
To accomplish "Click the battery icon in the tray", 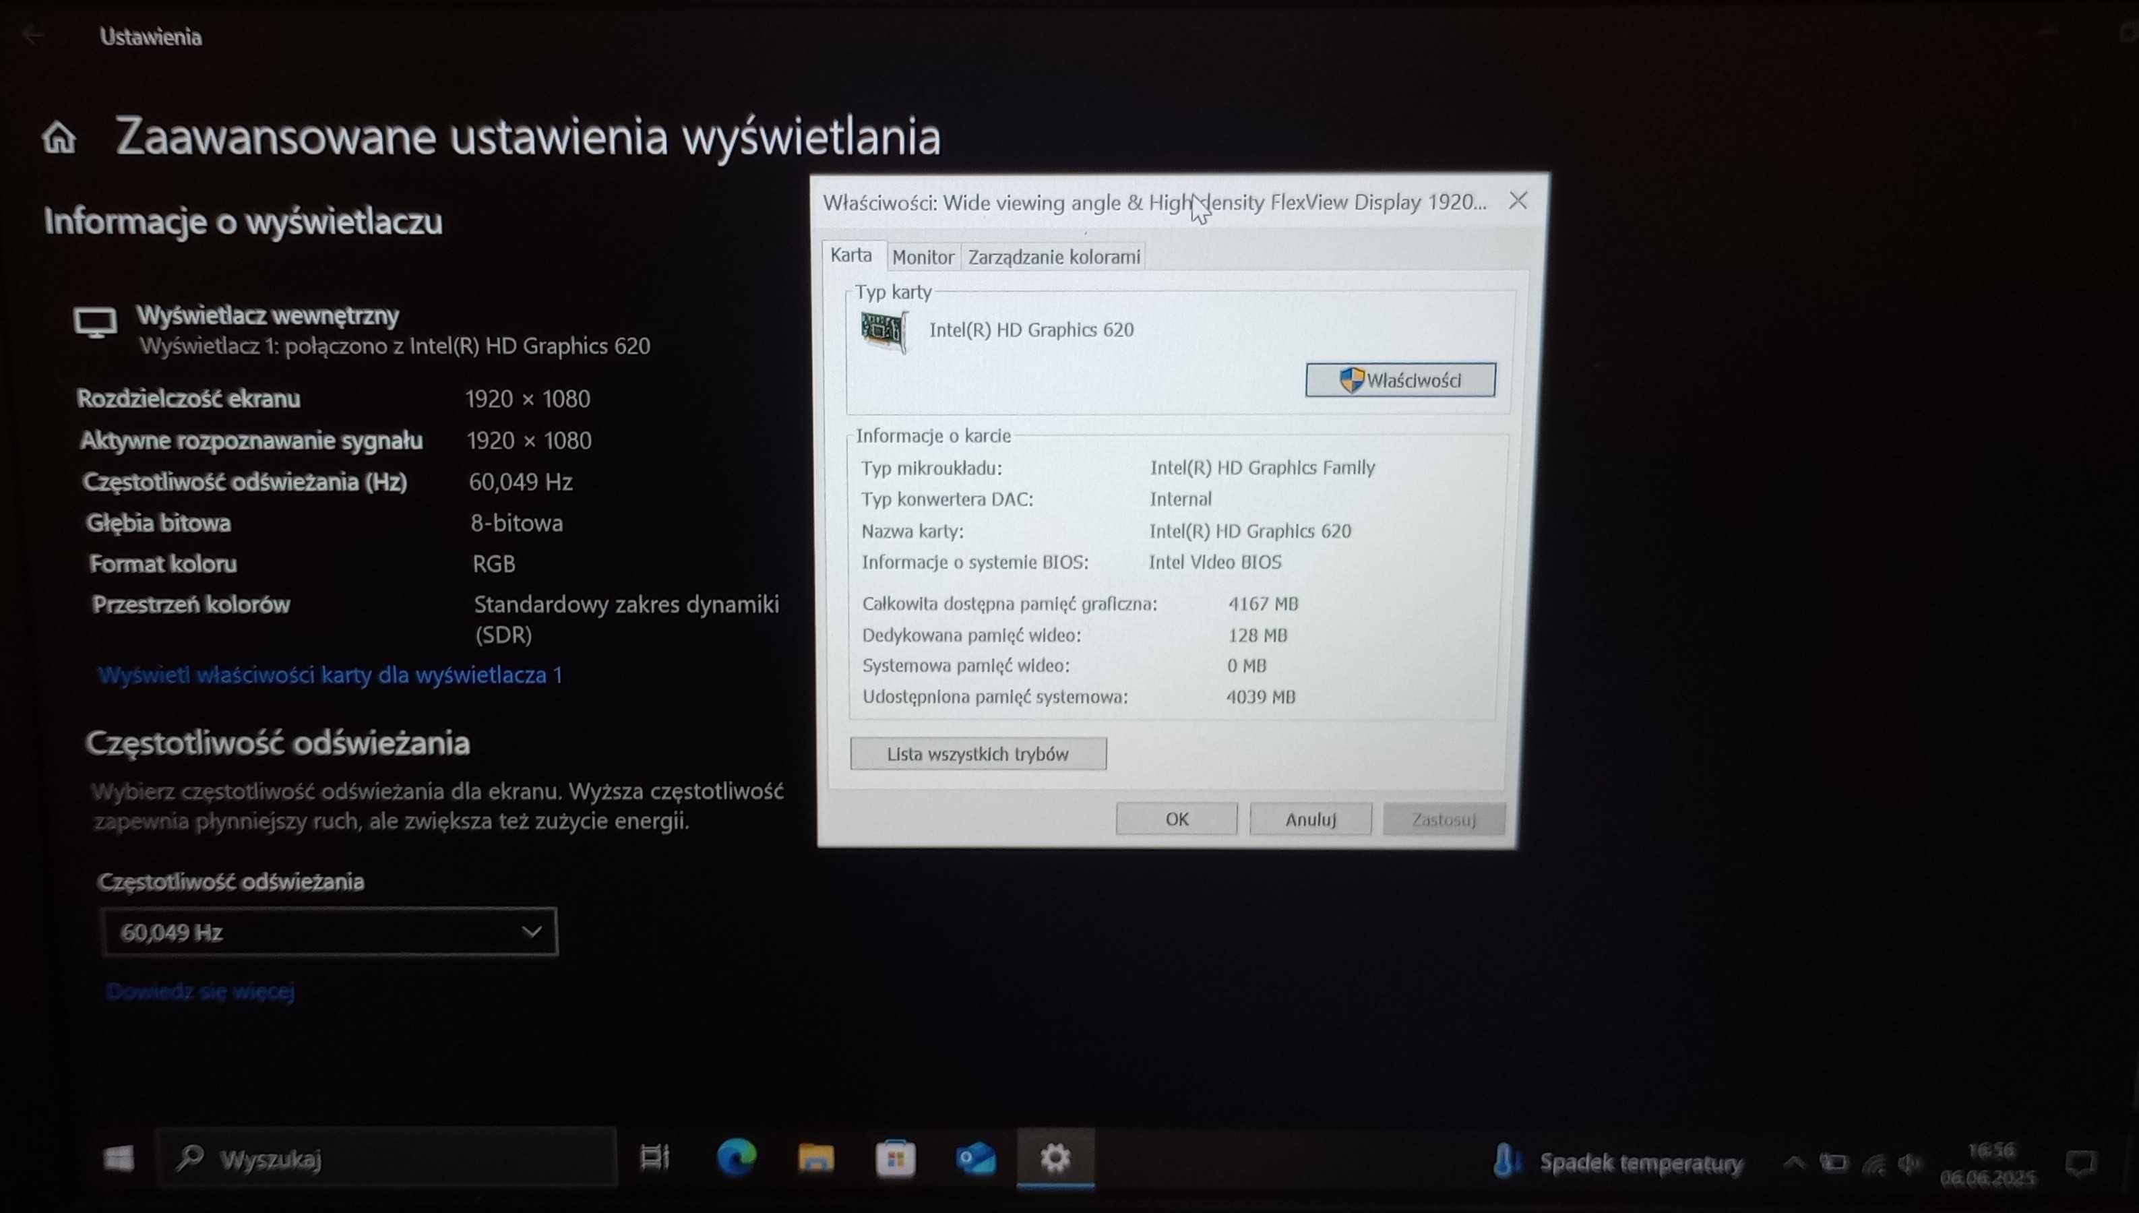I will (x=1833, y=1162).
